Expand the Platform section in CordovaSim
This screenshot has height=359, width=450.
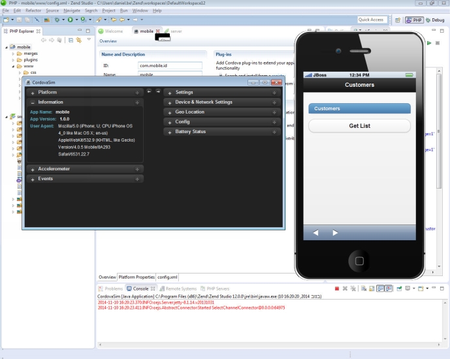tap(86, 92)
